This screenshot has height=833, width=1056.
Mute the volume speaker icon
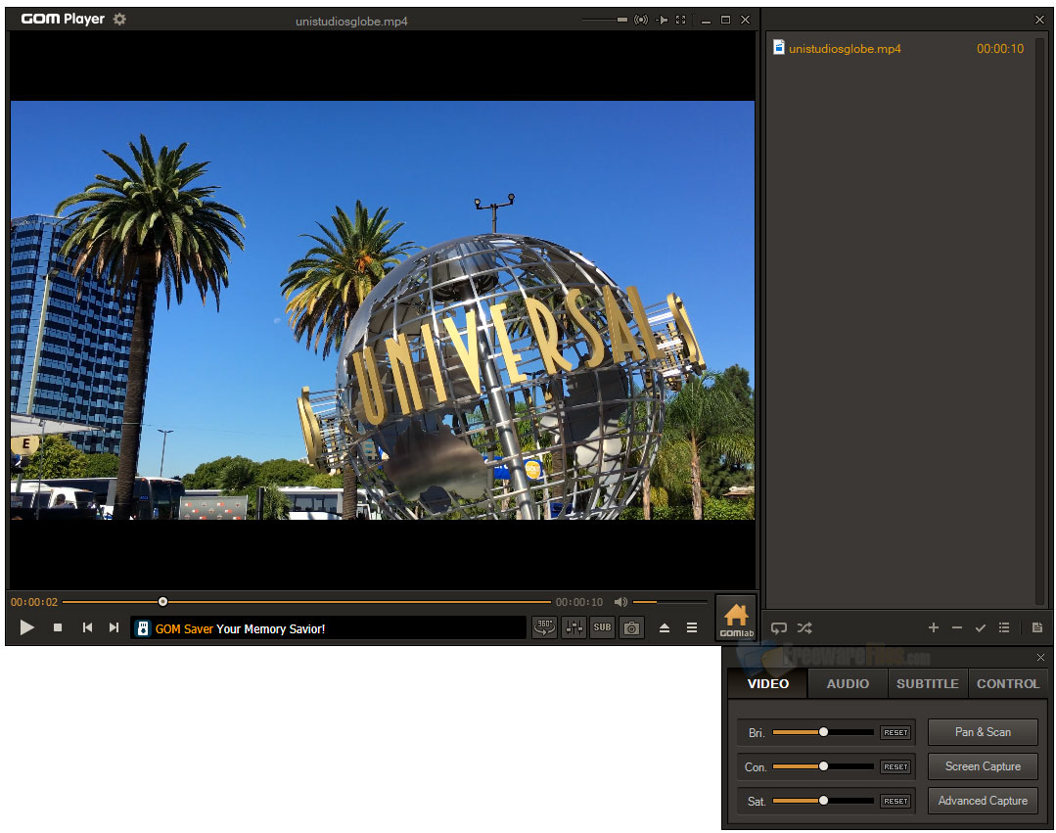click(x=620, y=602)
